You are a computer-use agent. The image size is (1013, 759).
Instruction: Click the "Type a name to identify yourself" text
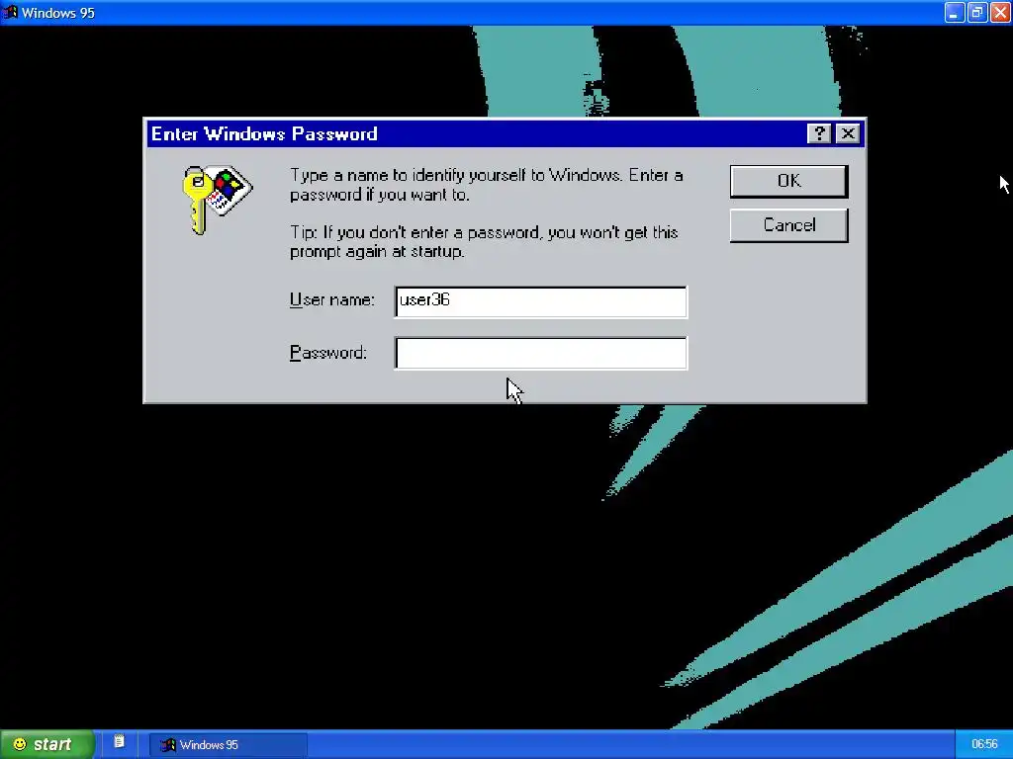click(486, 185)
